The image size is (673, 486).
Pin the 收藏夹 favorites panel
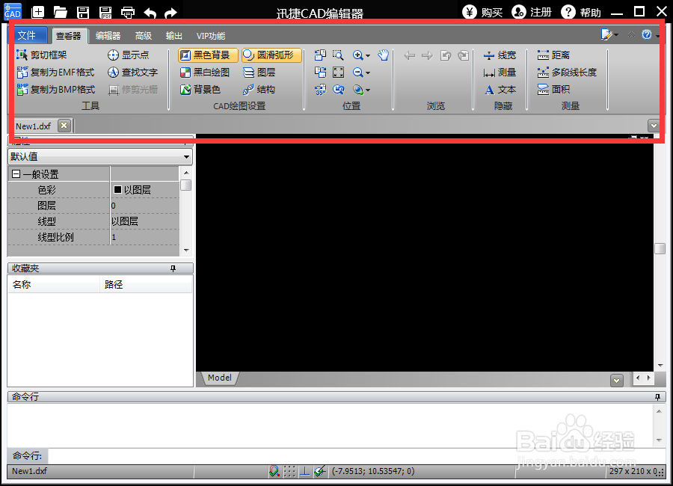(173, 268)
